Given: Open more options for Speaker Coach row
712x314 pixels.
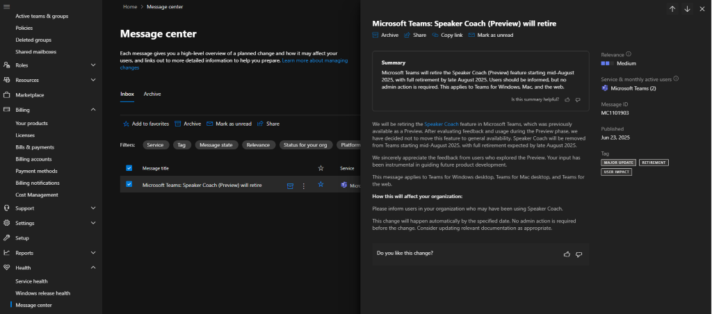Looking at the screenshot, I should tap(303, 185).
